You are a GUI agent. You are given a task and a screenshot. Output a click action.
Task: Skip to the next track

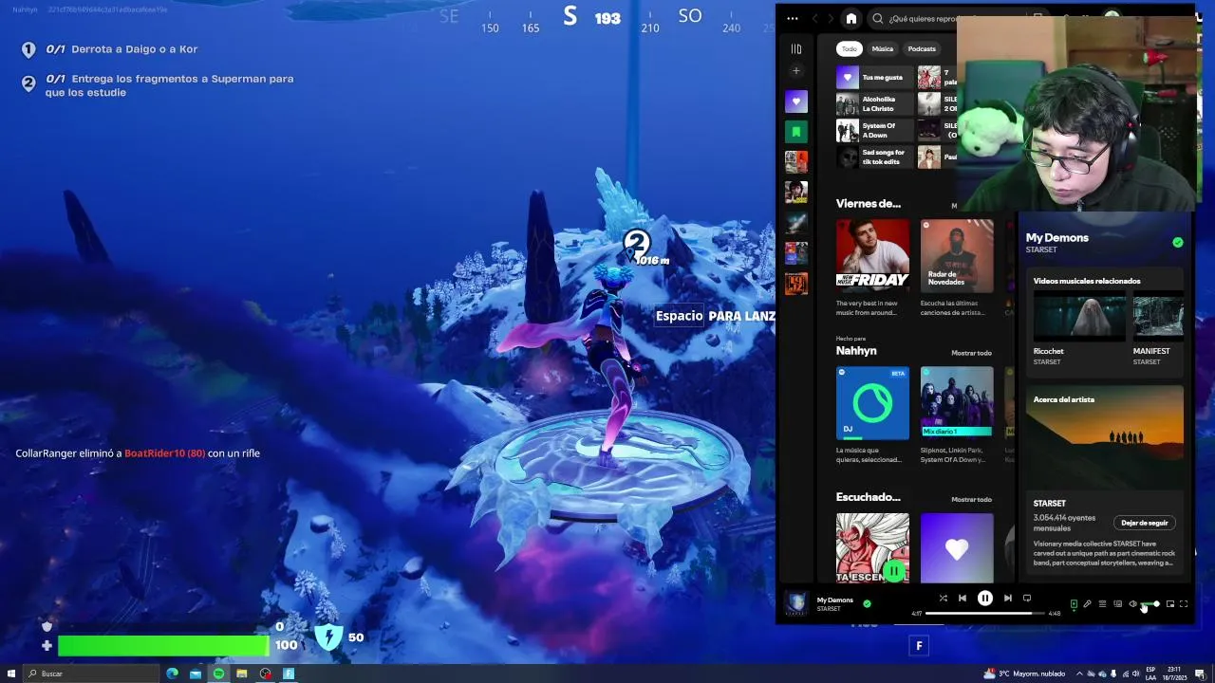pyautogui.click(x=1007, y=599)
